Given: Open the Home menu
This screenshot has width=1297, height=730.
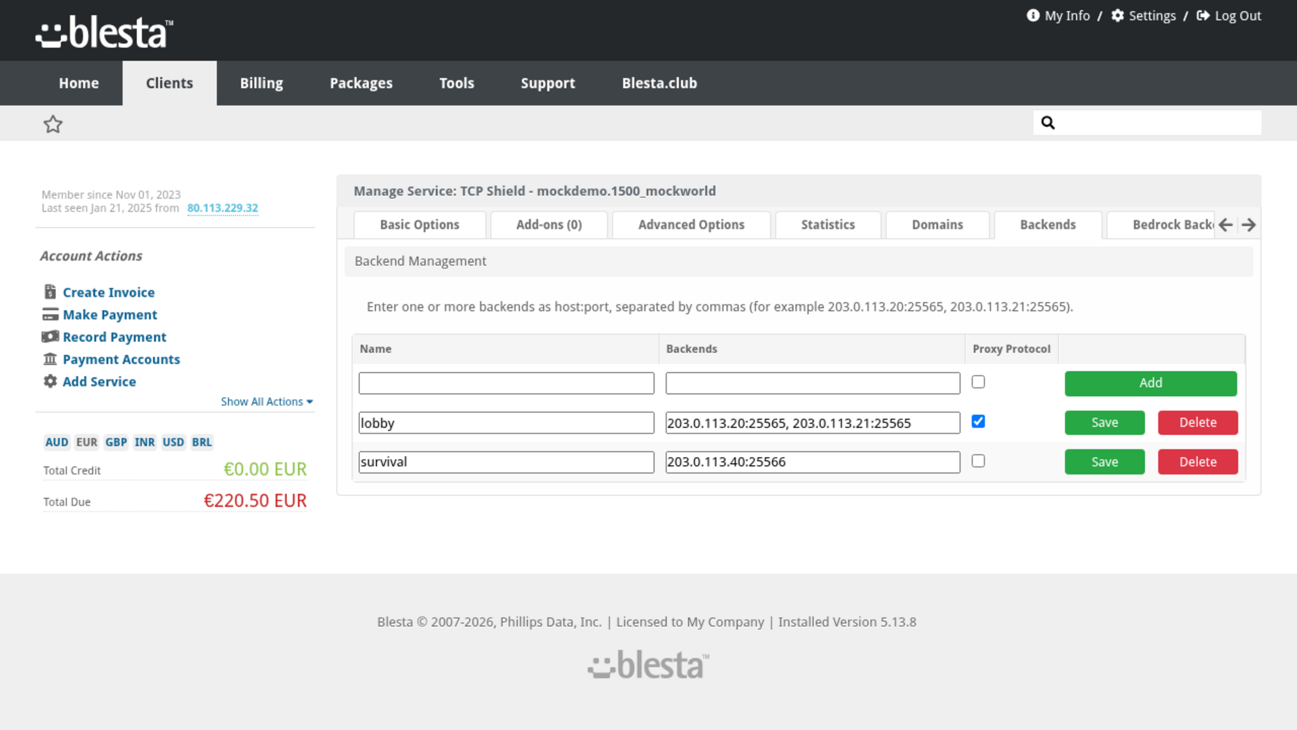Looking at the screenshot, I should 78,83.
